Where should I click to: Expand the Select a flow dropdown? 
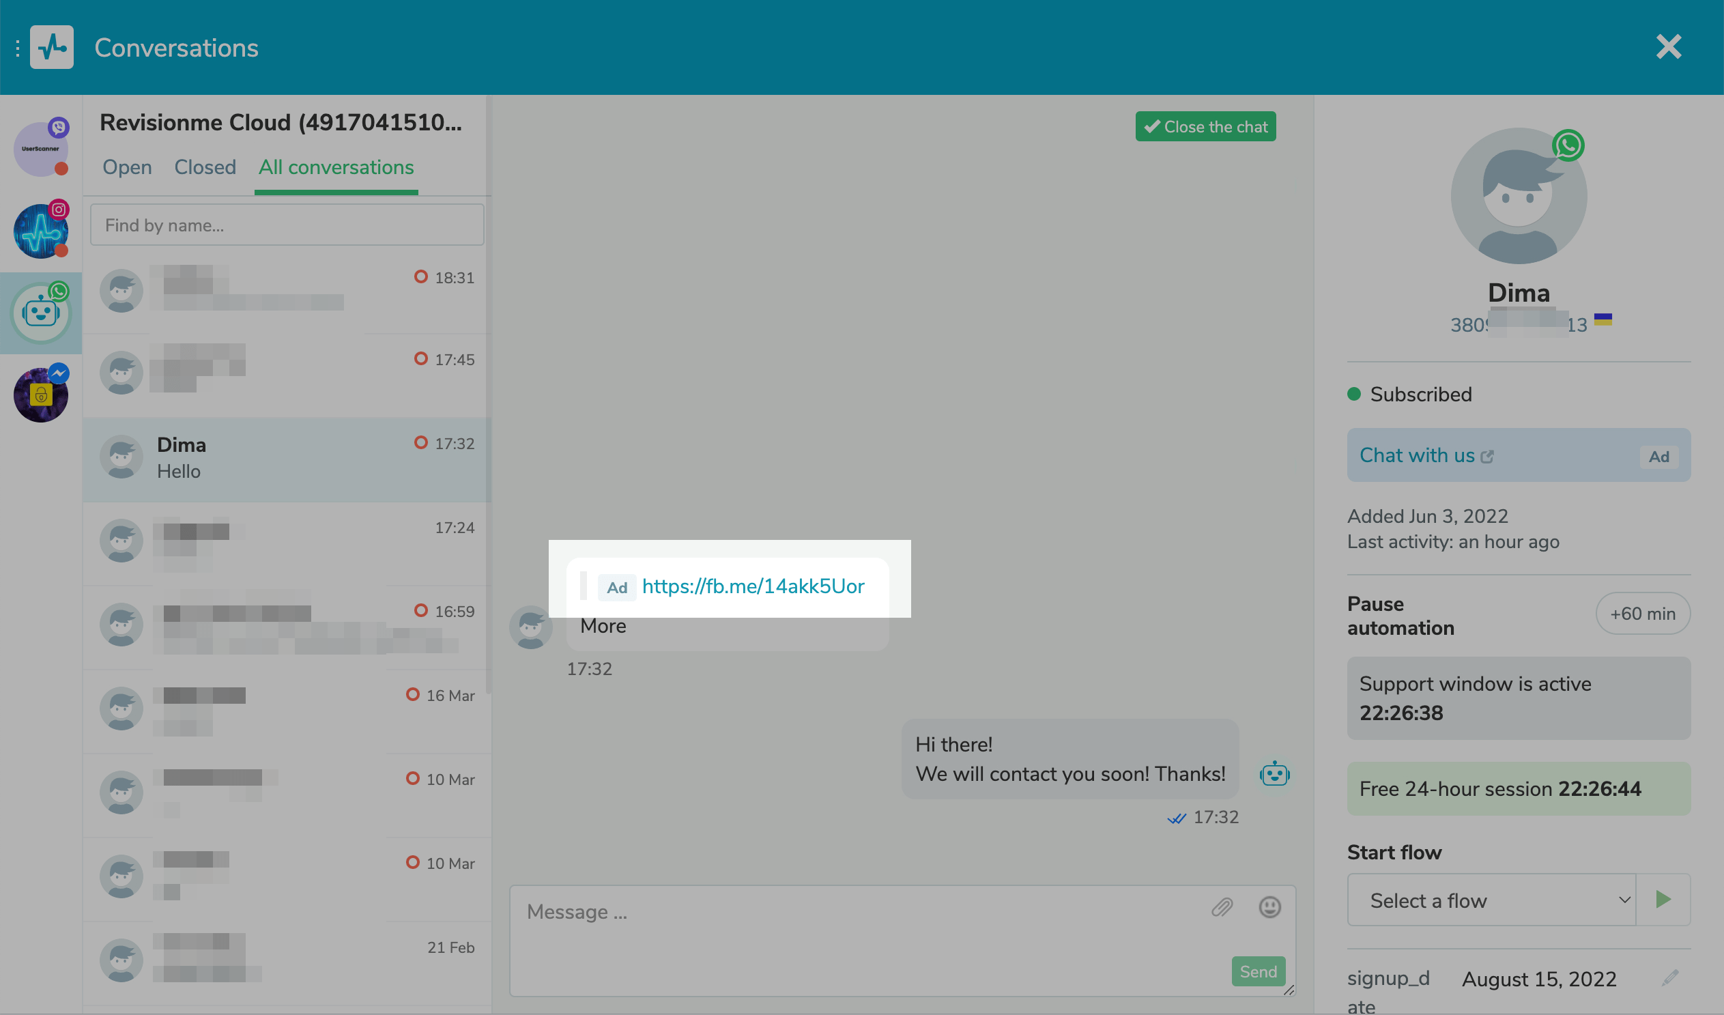click(1491, 900)
